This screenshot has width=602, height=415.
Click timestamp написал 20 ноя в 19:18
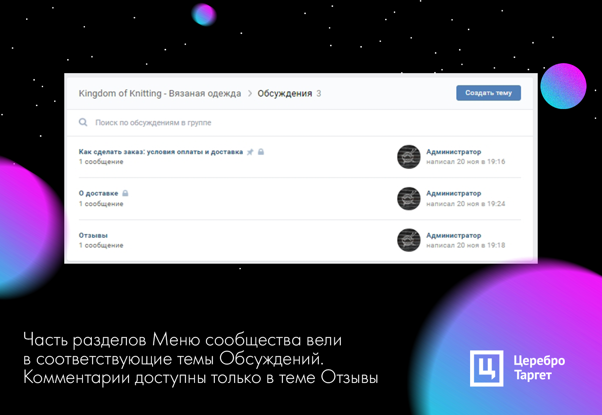point(465,245)
